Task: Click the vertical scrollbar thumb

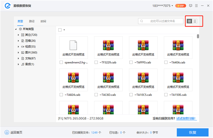Action: (x=198, y=36)
